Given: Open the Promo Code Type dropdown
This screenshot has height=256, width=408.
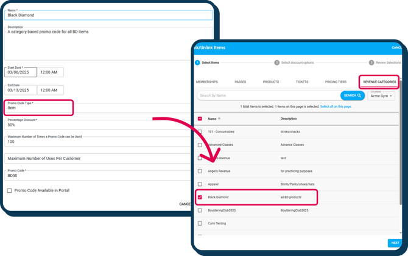Looking at the screenshot, I should click(39, 108).
